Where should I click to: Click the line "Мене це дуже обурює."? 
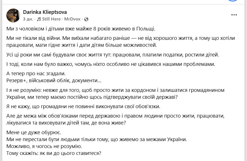coord(34,132)
